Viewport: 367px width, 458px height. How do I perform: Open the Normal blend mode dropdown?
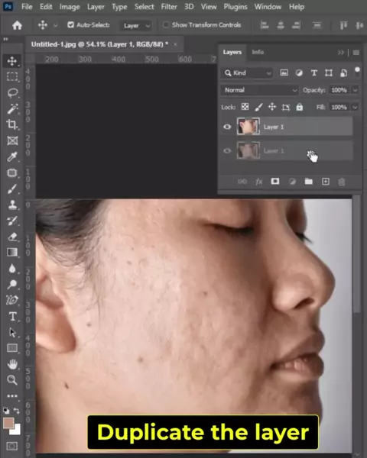pos(260,90)
